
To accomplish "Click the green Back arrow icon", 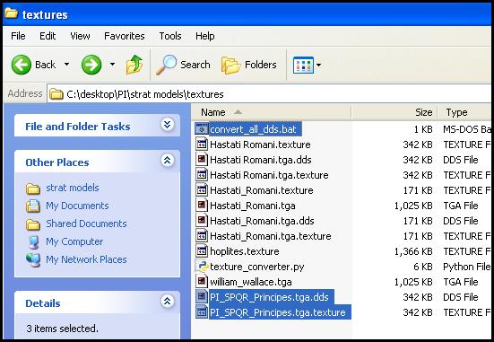I will pyautogui.click(x=22, y=65).
